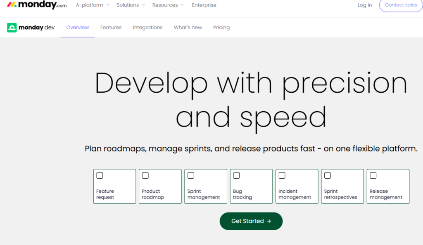Image resolution: width=423 pixels, height=245 pixels.
Task: Open the What's new tab
Action: 188,28
